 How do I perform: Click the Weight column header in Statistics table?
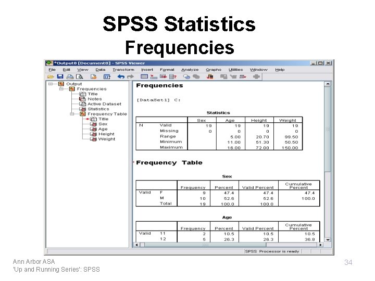tap(287, 120)
